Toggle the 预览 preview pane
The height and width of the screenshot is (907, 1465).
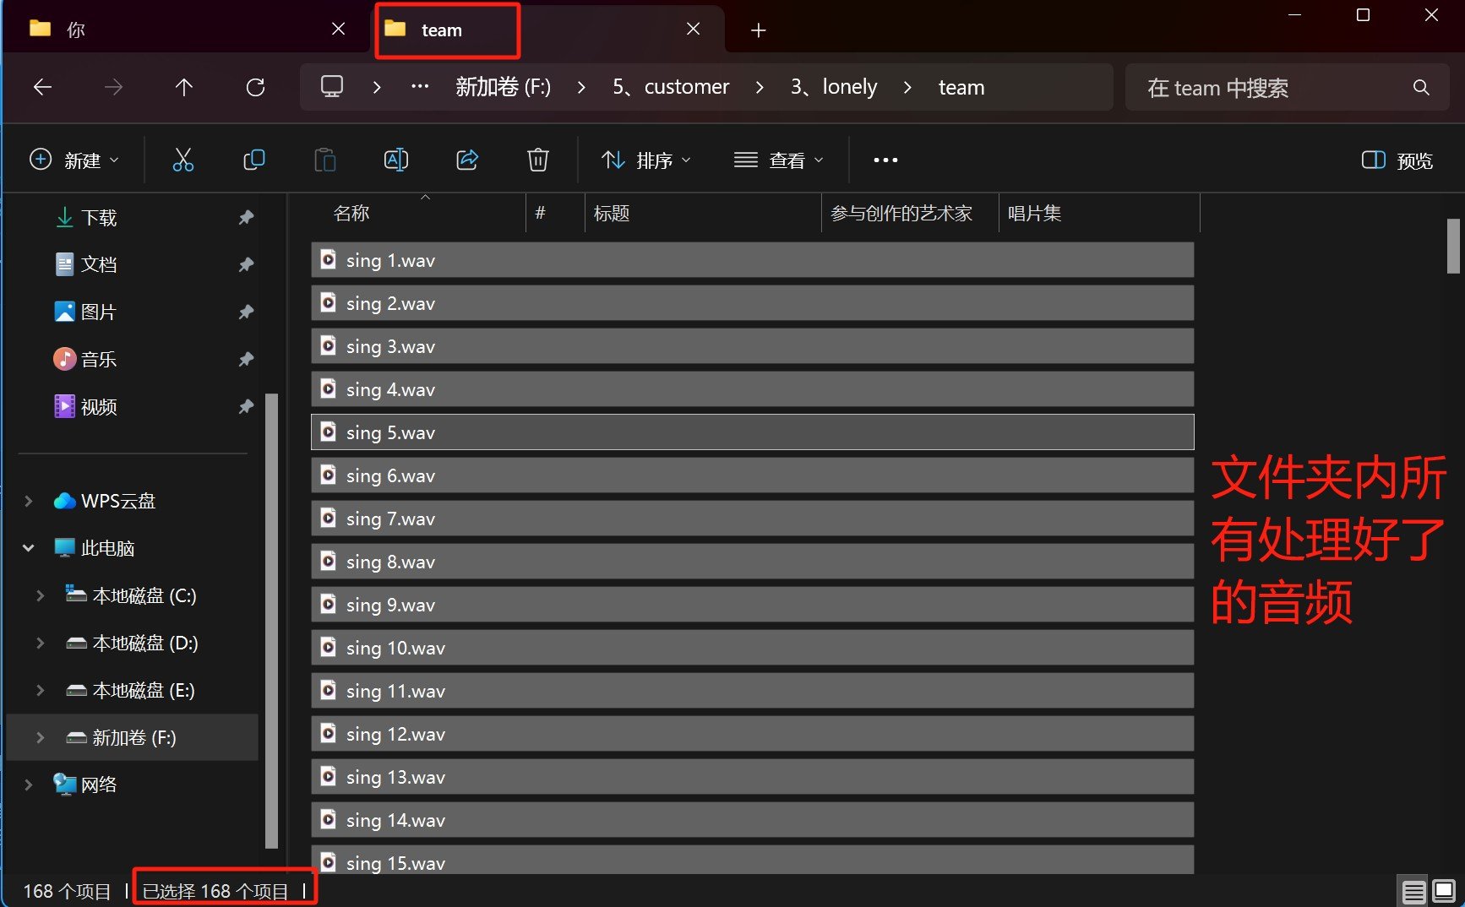click(1397, 160)
